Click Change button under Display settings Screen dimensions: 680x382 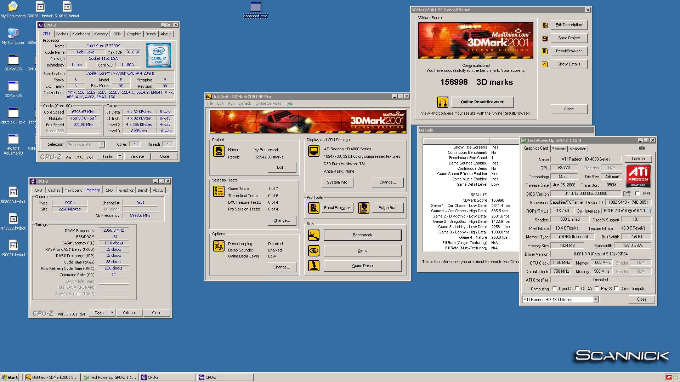pos(387,183)
